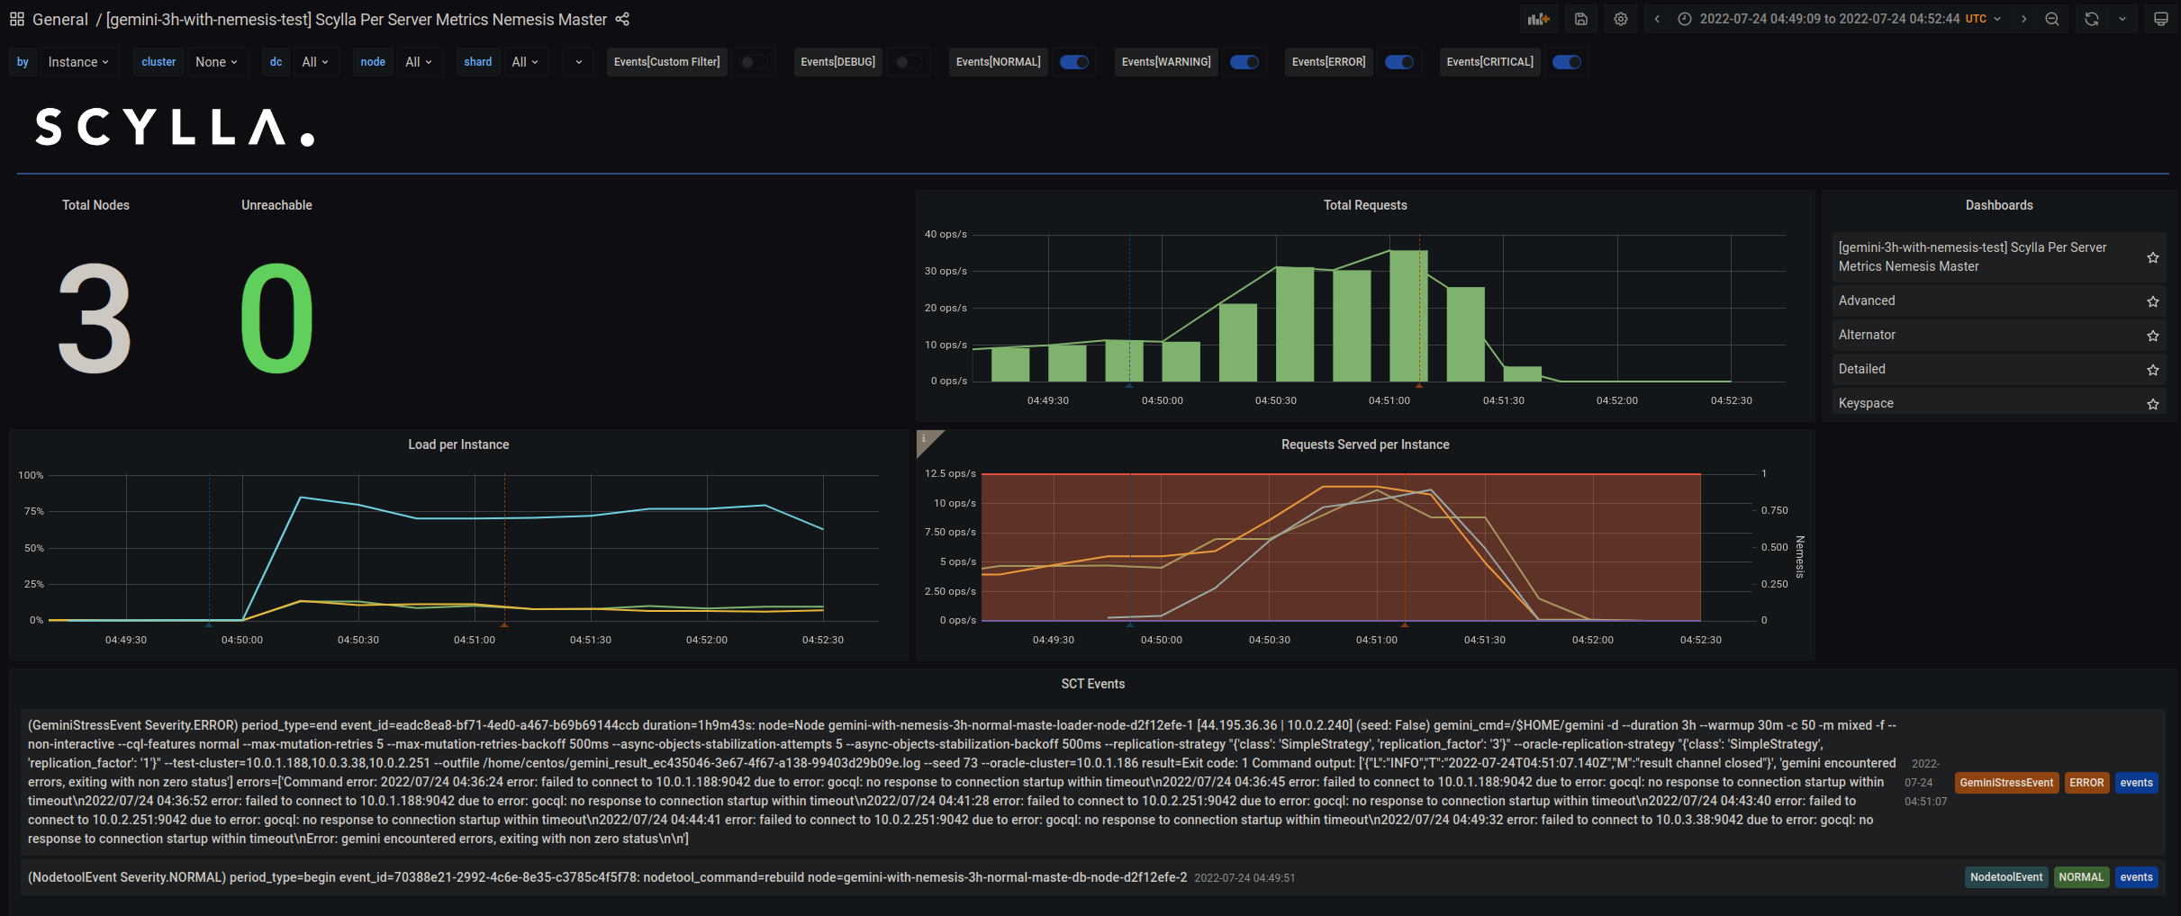The width and height of the screenshot is (2181, 916).
Task: Open the unlabeled dropdown after shard
Action: pyautogui.click(x=578, y=62)
